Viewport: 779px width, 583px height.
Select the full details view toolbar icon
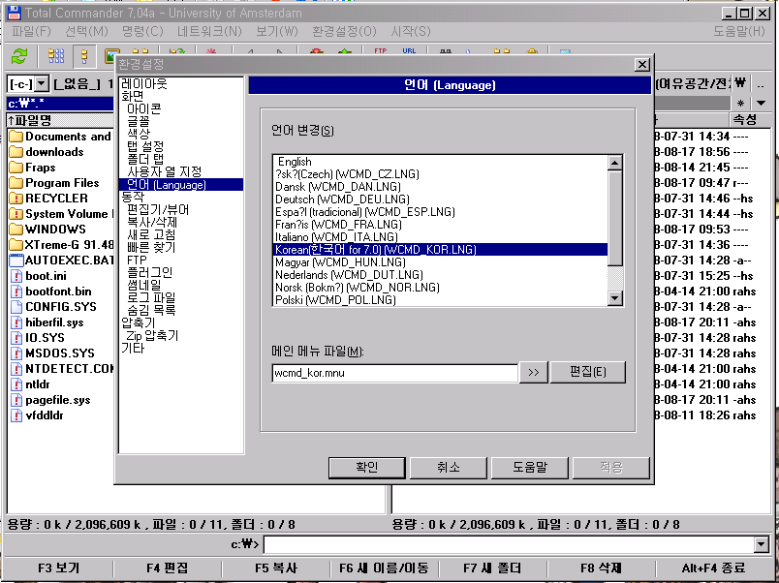pyautogui.click(x=84, y=55)
